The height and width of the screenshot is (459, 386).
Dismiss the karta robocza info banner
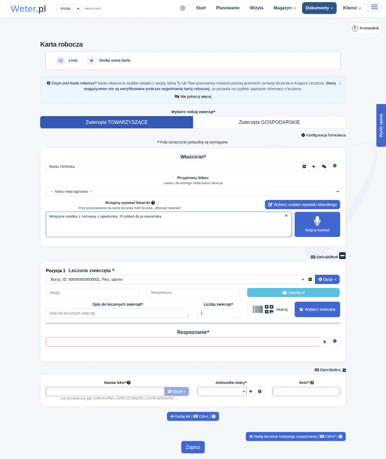point(340,83)
